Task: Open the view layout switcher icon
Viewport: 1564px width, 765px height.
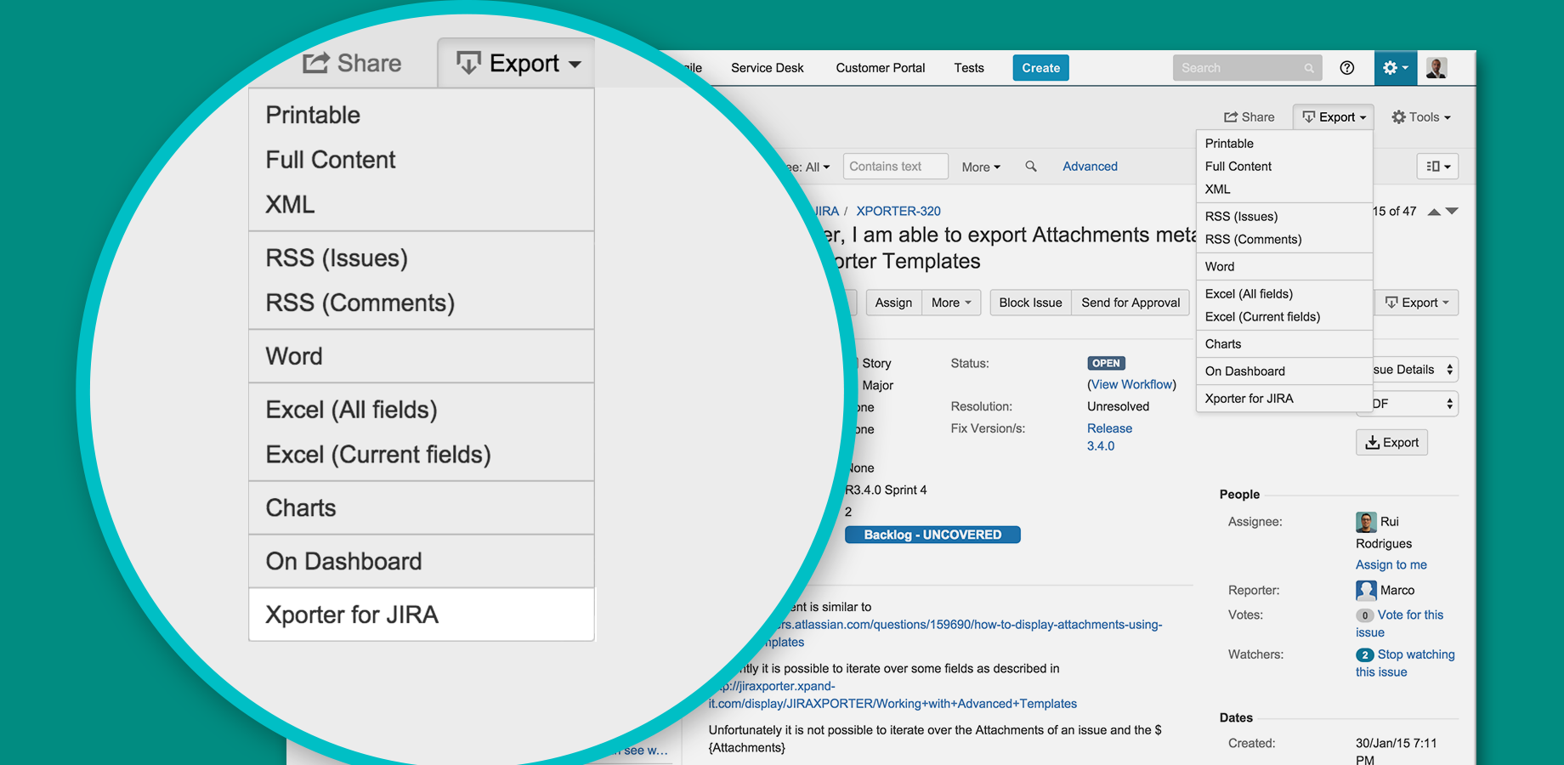Action: tap(1437, 167)
